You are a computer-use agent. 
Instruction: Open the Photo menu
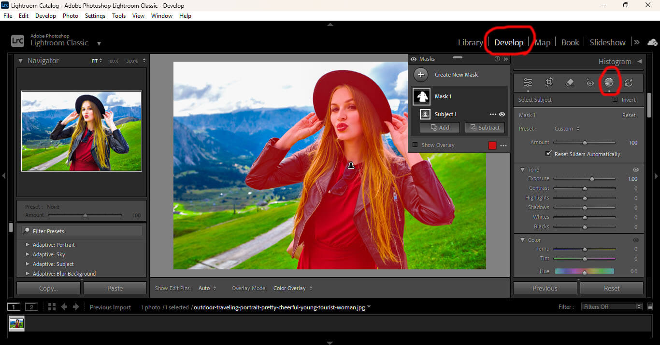pyautogui.click(x=70, y=15)
